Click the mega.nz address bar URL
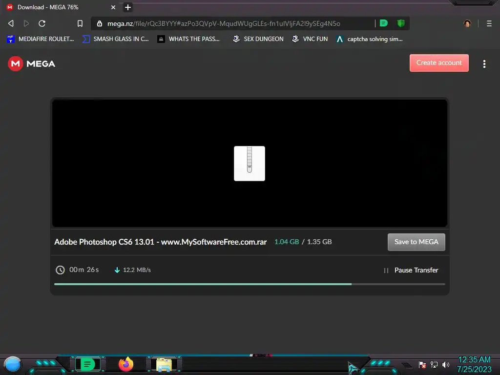 coord(224,23)
